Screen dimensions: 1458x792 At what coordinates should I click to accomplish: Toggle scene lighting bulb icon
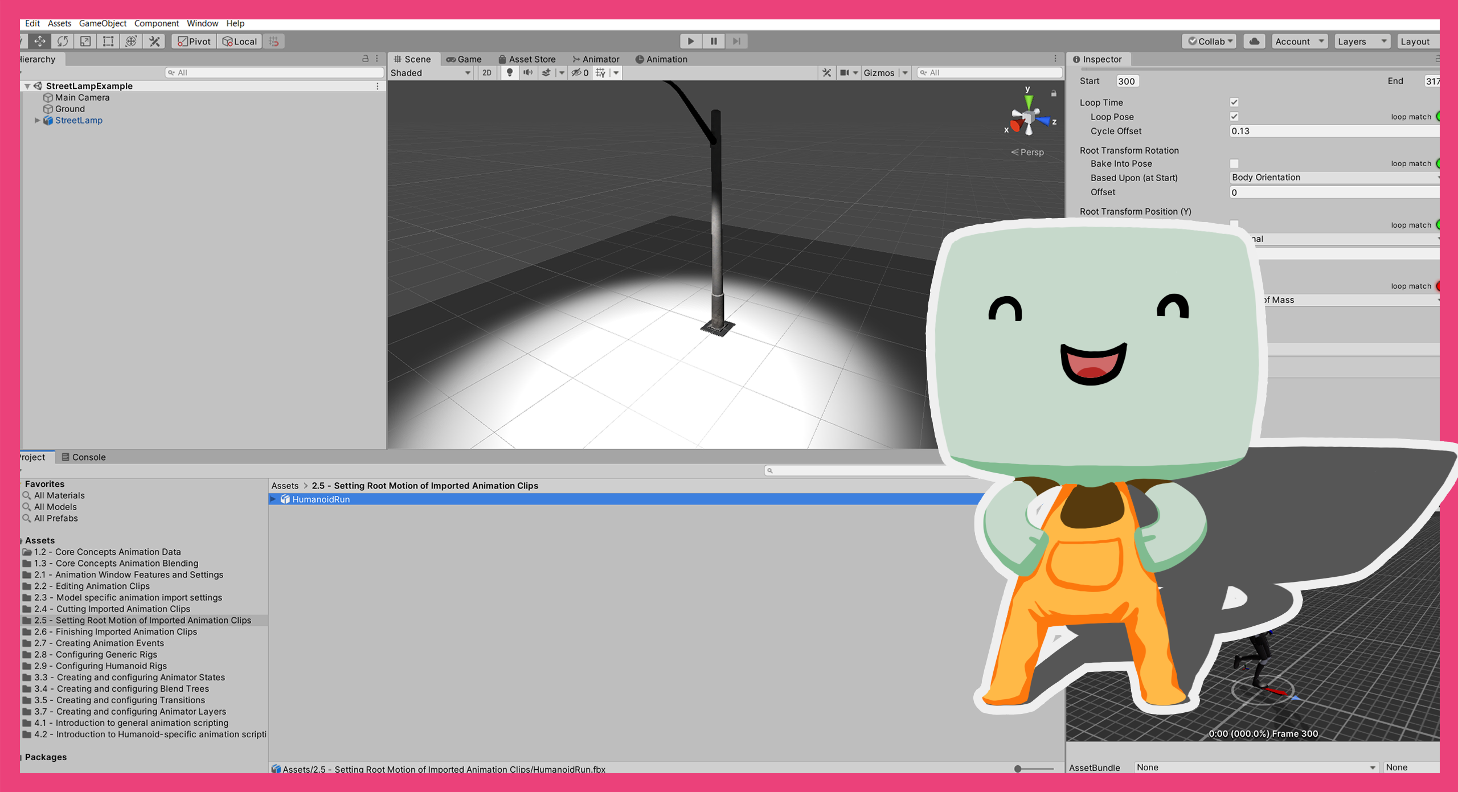pyautogui.click(x=510, y=72)
